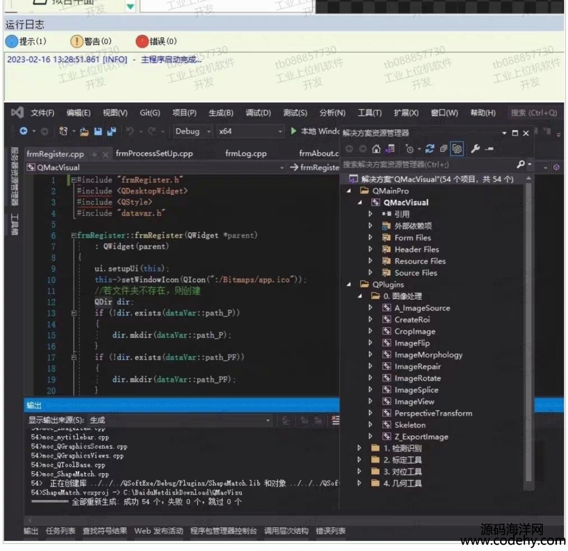Image resolution: width=568 pixels, height=551 pixels.
Task: Expand the Header Files node
Action: click(x=370, y=249)
